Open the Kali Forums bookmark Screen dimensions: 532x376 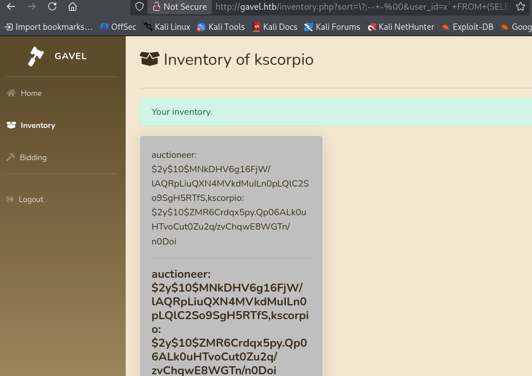(x=332, y=27)
